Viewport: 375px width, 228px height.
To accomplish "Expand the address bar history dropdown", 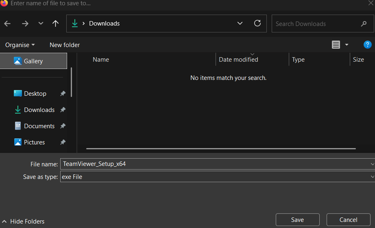I will 240,24.
